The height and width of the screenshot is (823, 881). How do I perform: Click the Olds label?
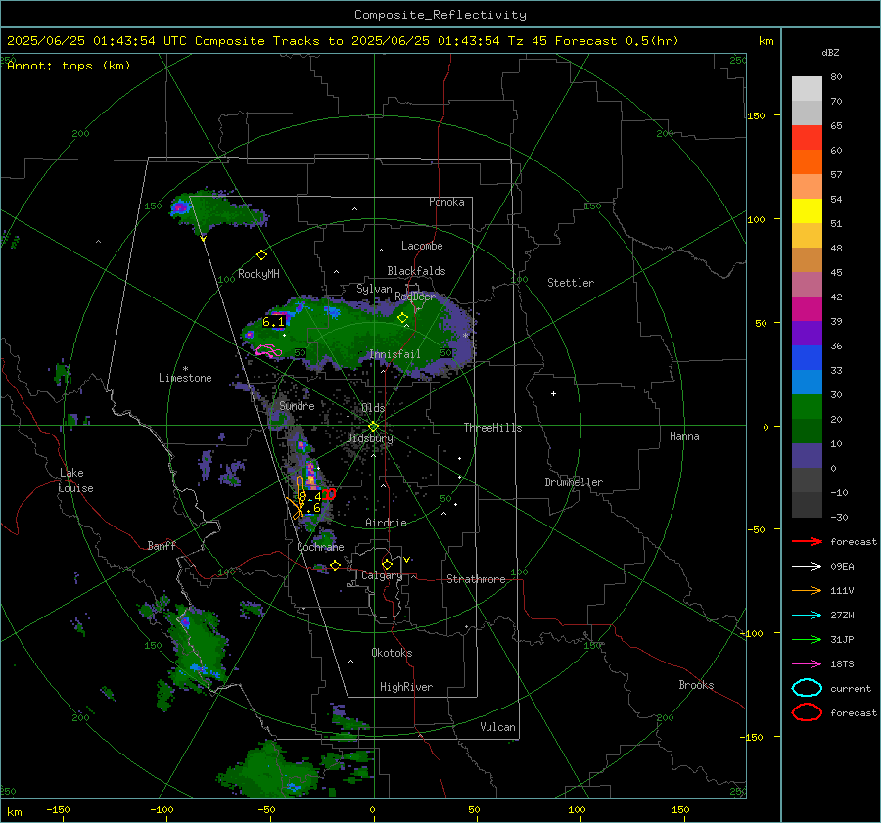373,408
